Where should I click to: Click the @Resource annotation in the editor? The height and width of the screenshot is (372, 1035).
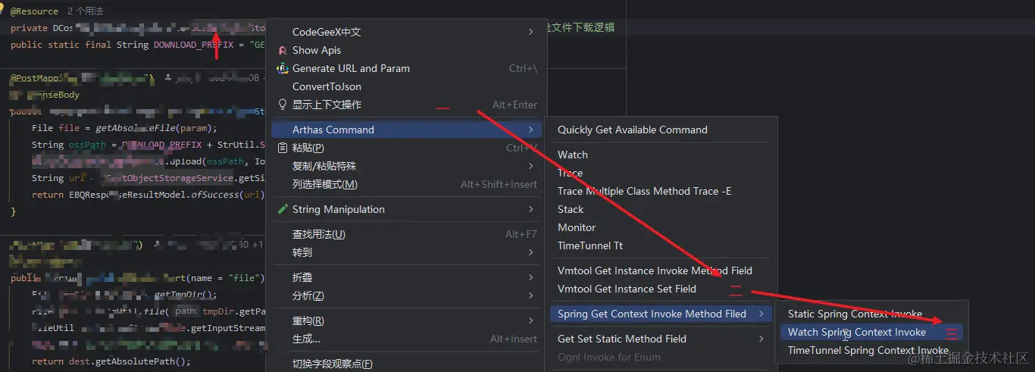[x=34, y=11]
